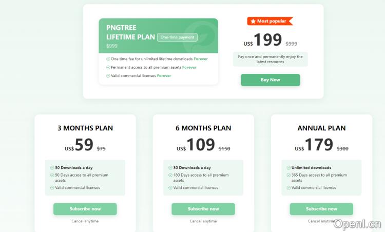Click the Pngtree logo watermark in banner
The width and height of the screenshot is (385, 232).
pyautogui.click(x=200, y=35)
